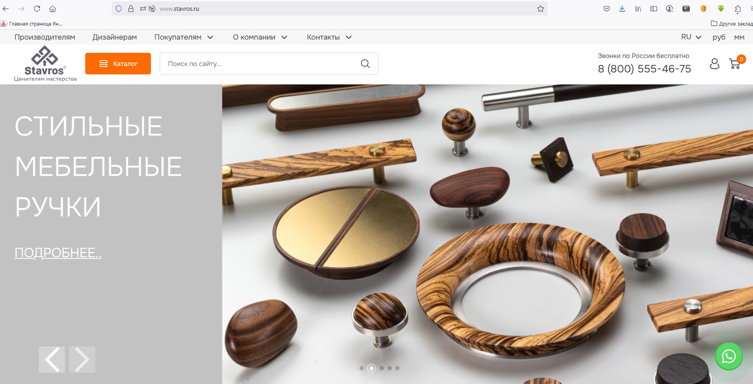
Task: Open the tracking protection shield in the address bar
Action: tap(118, 9)
